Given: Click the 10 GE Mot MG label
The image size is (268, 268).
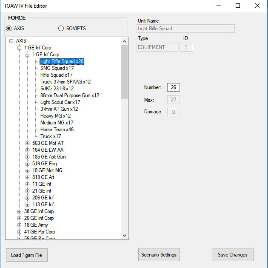Looking at the screenshot, I should (47, 170).
